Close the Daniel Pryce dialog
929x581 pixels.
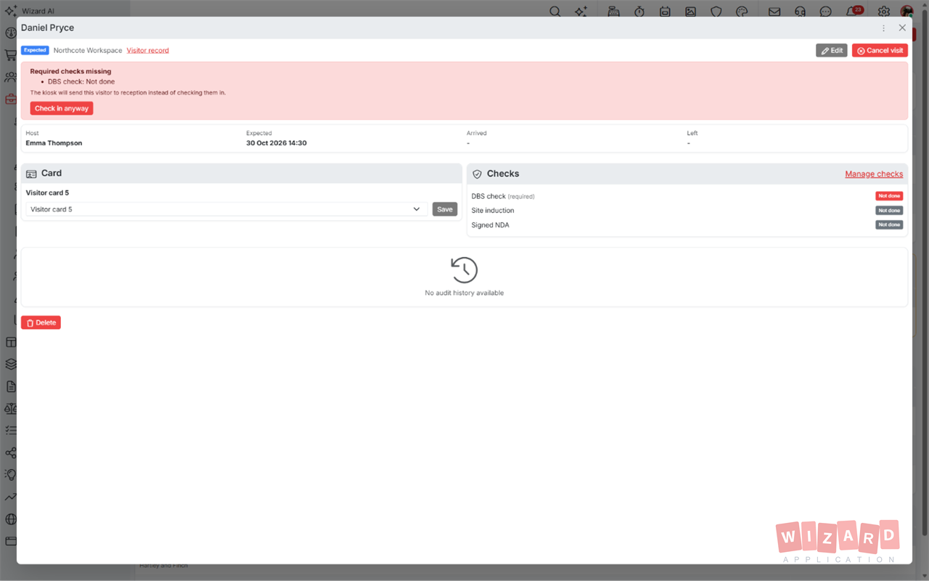(x=902, y=28)
